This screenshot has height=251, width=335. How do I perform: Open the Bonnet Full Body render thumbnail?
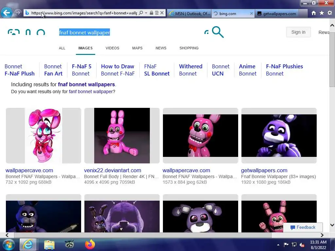pyautogui.click(x=122, y=136)
